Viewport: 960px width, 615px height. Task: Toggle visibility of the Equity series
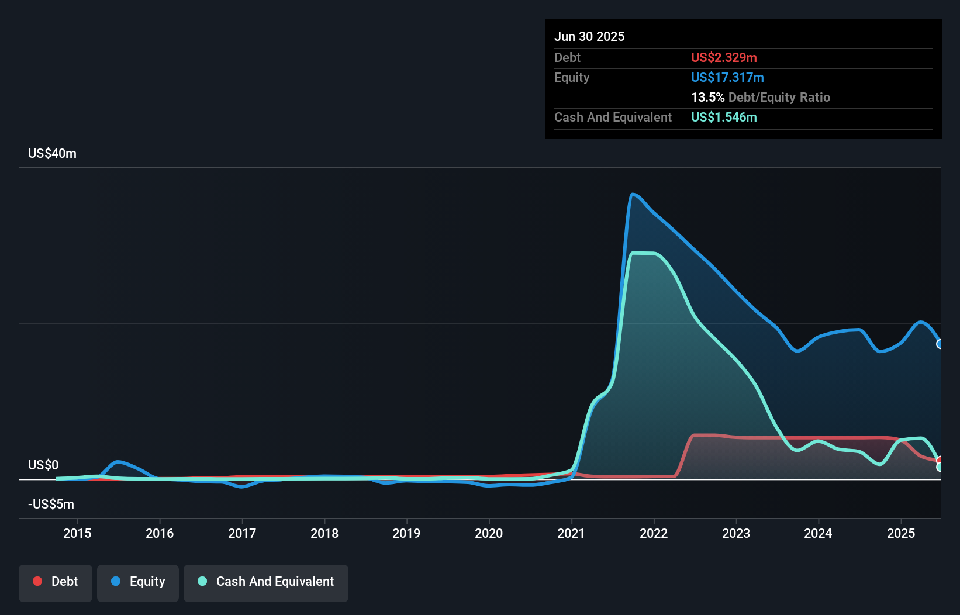tap(137, 582)
